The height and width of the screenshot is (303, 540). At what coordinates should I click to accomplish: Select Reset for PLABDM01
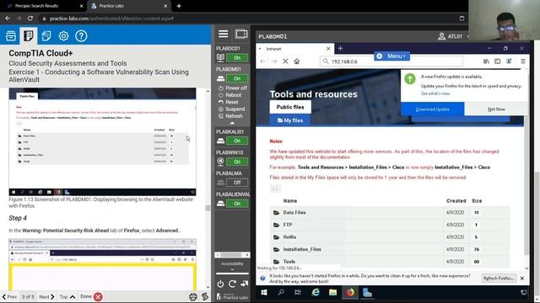pyautogui.click(x=228, y=102)
